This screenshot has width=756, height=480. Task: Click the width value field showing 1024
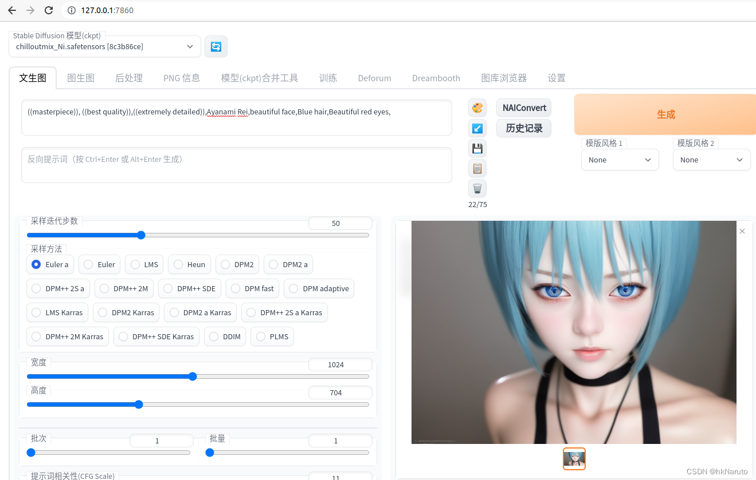[x=340, y=364]
